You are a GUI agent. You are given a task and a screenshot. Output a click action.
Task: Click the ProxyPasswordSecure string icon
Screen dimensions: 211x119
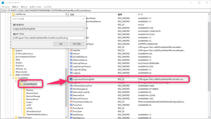click(x=71, y=102)
